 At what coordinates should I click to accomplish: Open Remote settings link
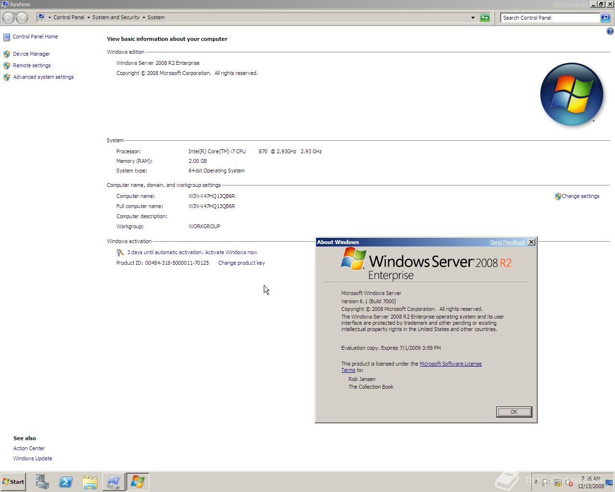(x=32, y=65)
